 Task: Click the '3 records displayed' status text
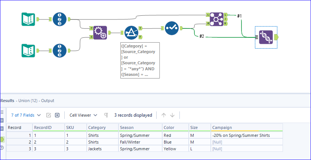pyautogui.click(x=133, y=115)
